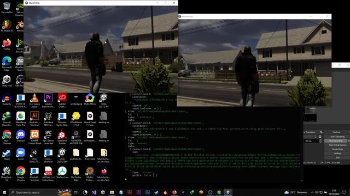Open Task View on the taskbar
This screenshot has height=196, width=350.
click(x=76, y=192)
